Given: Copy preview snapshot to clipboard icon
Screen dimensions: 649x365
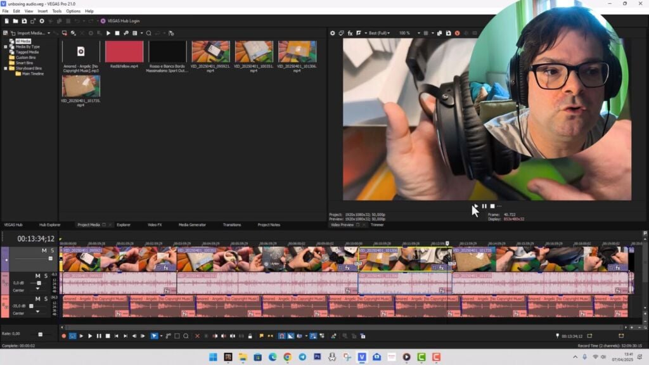Looking at the screenshot, I should 440,33.
